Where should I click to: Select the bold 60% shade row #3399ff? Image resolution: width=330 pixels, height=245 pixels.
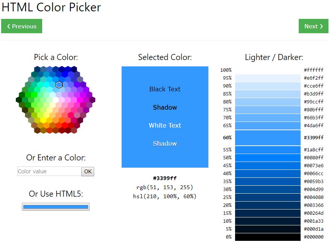[267, 138]
